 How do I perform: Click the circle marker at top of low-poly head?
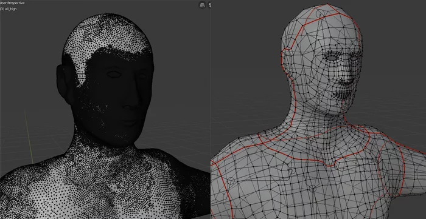(321, 13)
